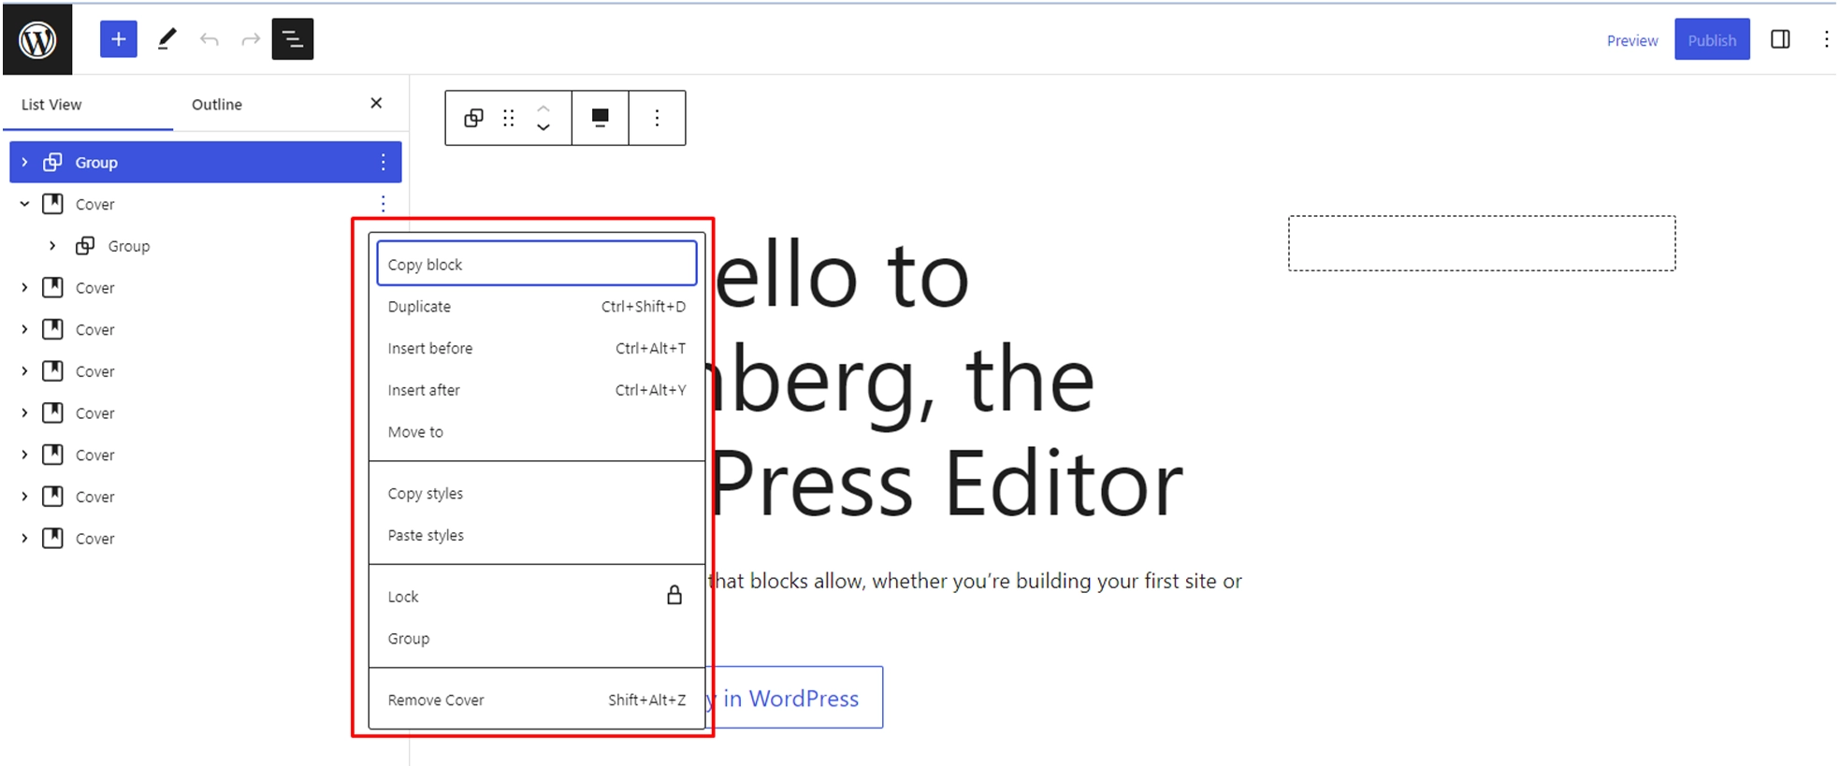Click the paragraph about blocks allow
This screenshot has width=1840, height=766.
click(x=975, y=582)
